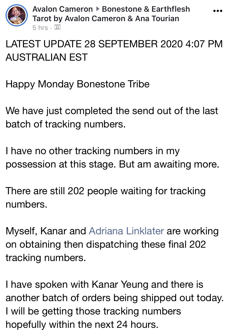
Task: Click the group members privacy icon
Action: (x=57, y=28)
